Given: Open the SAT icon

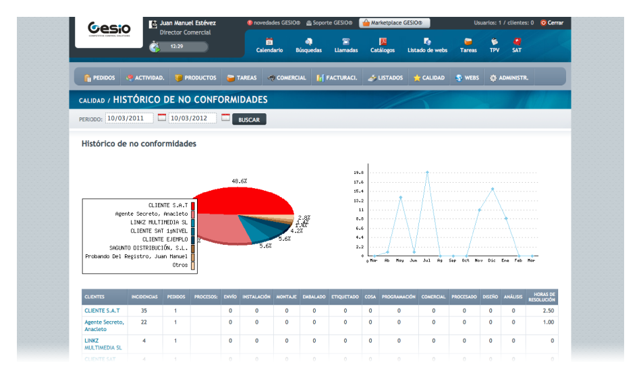Looking at the screenshot, I should click(517, 42).
